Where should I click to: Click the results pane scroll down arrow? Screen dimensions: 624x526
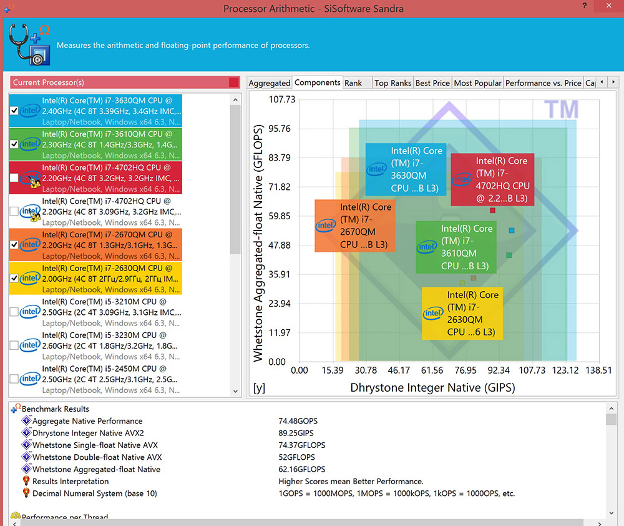pyautogui.click(x=611, y=513)
